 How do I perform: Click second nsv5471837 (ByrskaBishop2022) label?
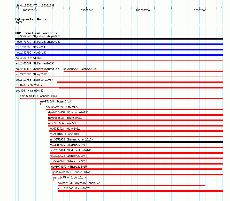click(x=80, y=183)
